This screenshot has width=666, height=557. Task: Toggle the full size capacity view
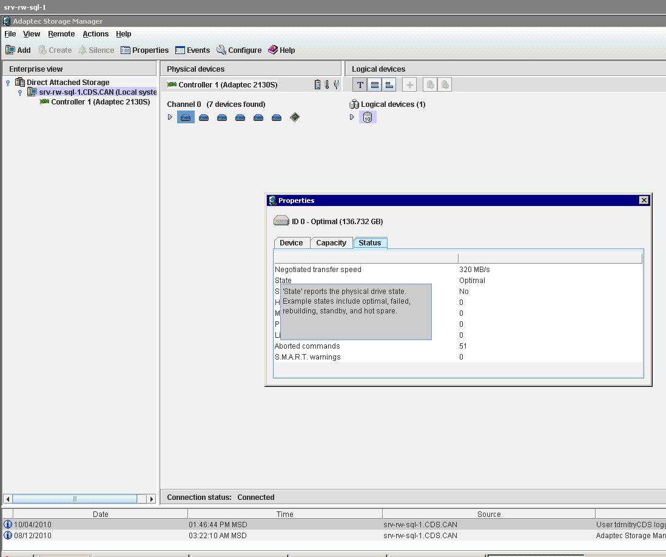pos(375,85)
